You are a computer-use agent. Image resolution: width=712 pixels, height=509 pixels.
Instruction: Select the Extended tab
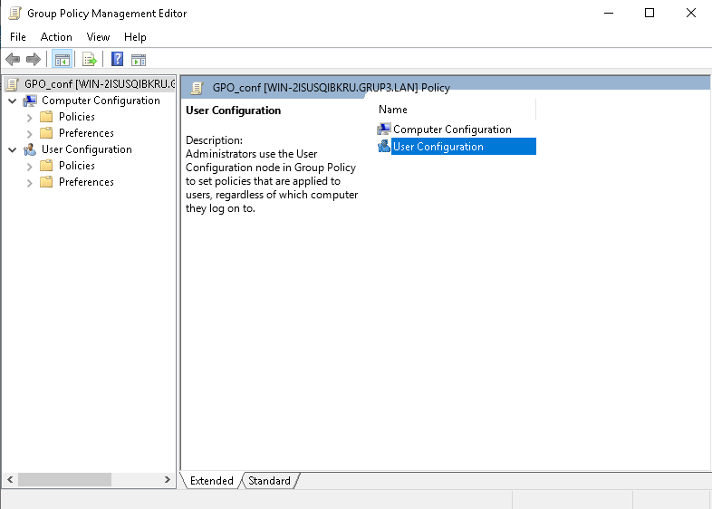[211, 481]
